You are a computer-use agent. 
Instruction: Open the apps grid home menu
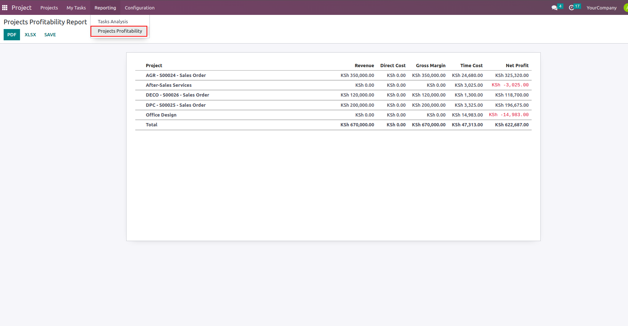coord(5,8)
